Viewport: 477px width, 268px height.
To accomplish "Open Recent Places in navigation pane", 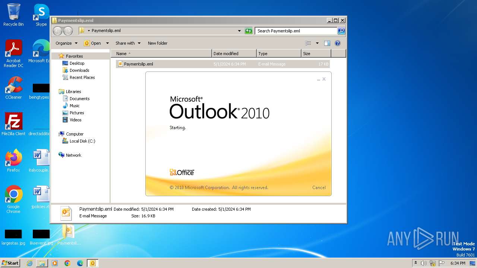I will [x=82, y=77].
